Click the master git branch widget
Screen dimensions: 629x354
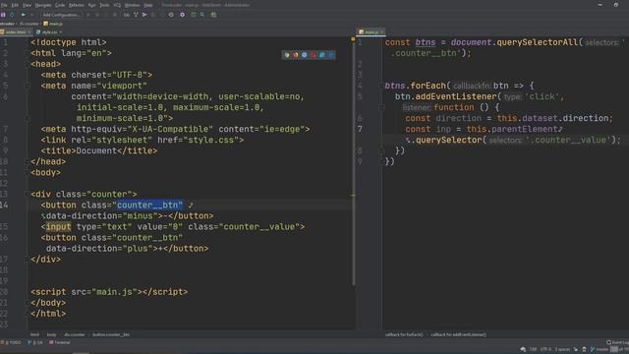pyautogui.click(x=600, y=350)
